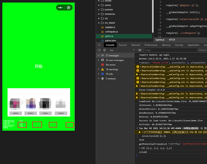
Task: Open the mini program three-dots menu
Action: [60, 8]
